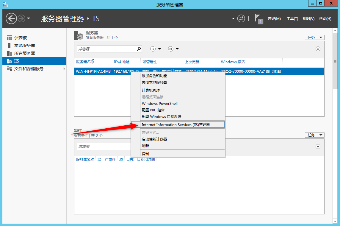Viewport: 340px width, 226px height.
Task: Choose 配置 NIC 组合 from context menu
Action: click(x=178, y=110)
